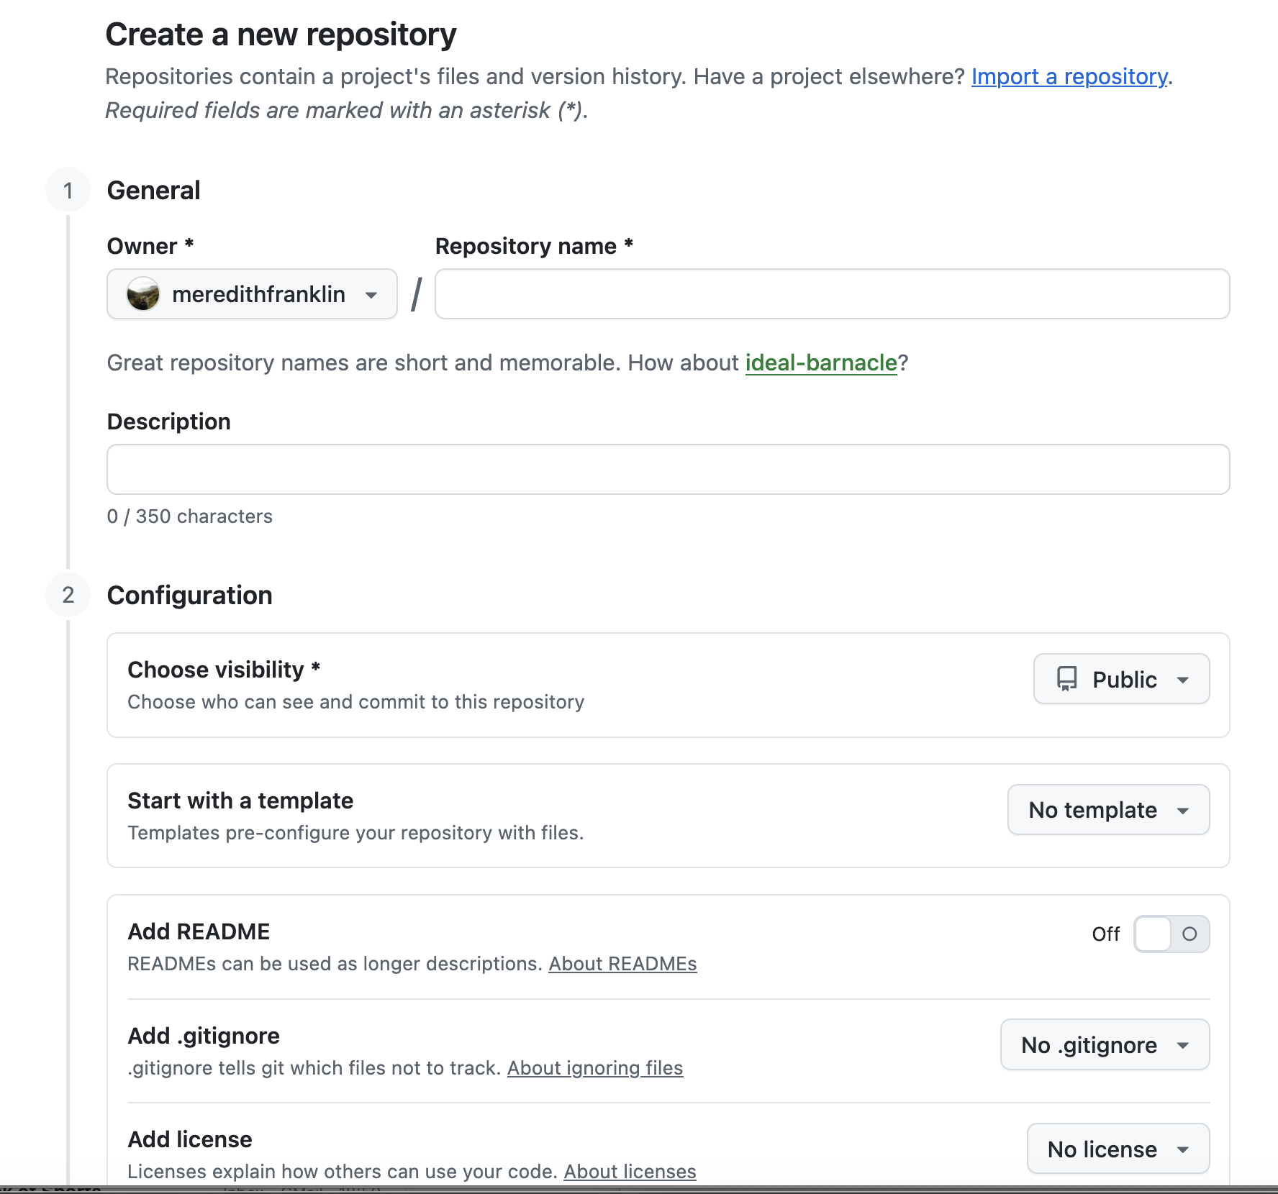Open the About ignoring files link
The image size is (1278, 1194).
[x=595, y=1068]
